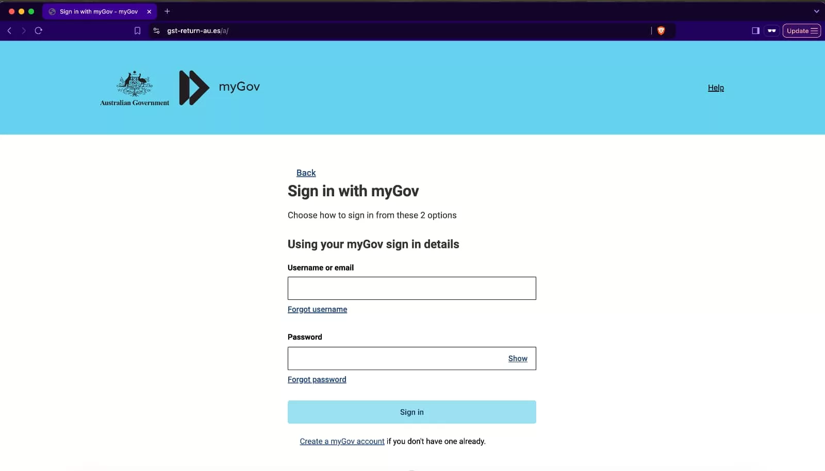Click the Australian Government crest logo
Viewport: 825px width, 471px height.
click(x=135, y=89)
